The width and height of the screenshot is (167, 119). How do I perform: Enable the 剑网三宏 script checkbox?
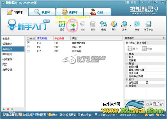(x=28, y=47)
